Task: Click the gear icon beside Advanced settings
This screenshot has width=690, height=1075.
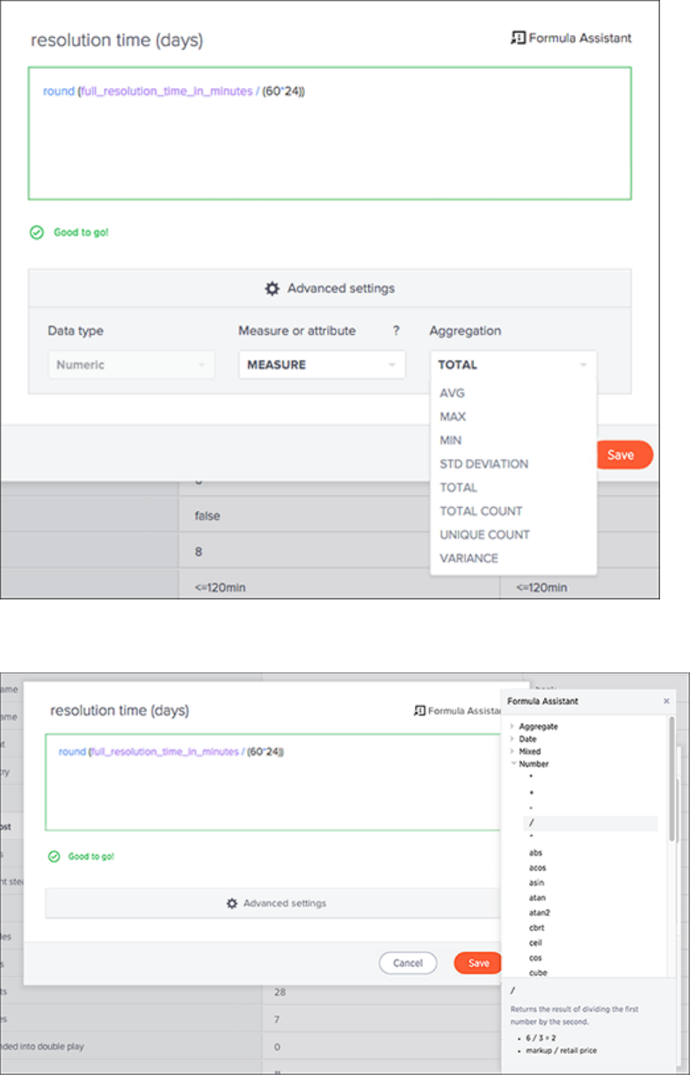Action: click(x=272, y=288)
